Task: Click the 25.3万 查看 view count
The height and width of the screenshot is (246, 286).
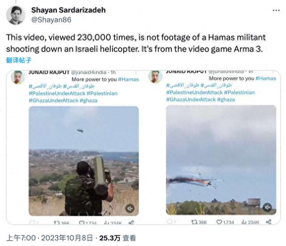Action: pyautogui.click(x=118, y=238)
